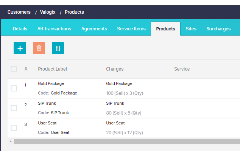Image resolution: width=240 pixels, height=151 pixels.
Task: Switch to the AR Transactions tab
Action: coord(55,29)
